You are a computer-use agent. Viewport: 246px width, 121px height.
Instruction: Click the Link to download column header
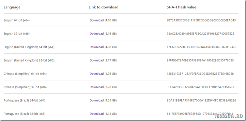(x=103, y=7)
